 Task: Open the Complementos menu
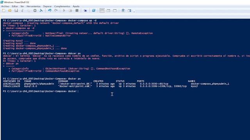tap(62, 6)
